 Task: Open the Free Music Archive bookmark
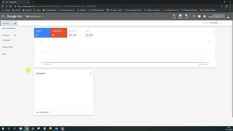click(208, 10)
